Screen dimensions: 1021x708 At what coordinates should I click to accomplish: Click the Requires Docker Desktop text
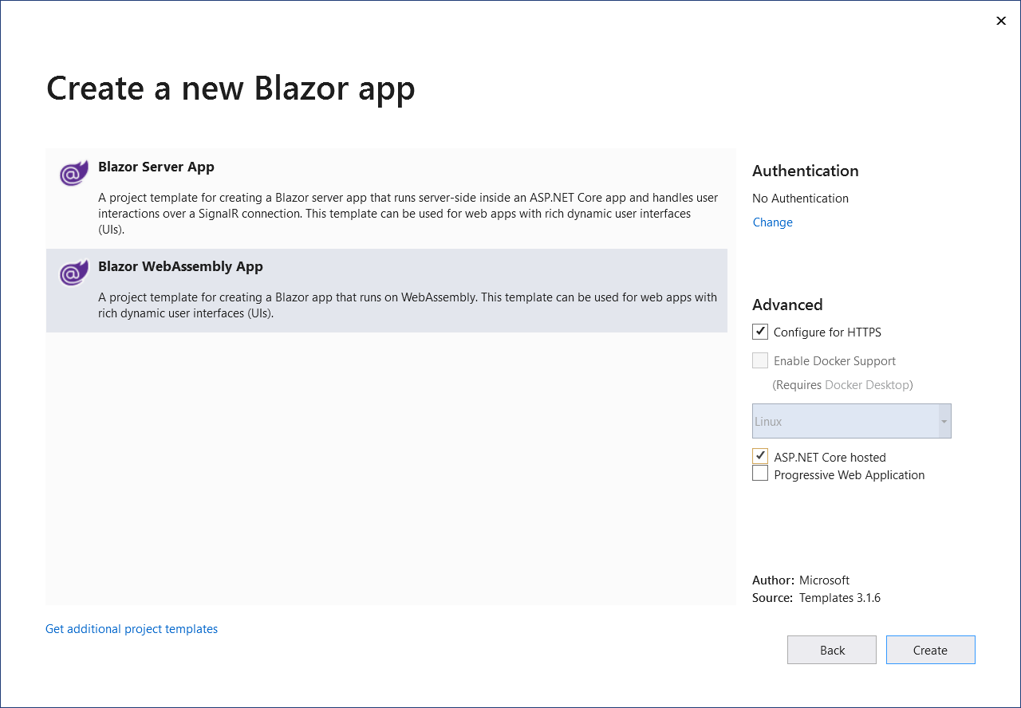(842, 384)
